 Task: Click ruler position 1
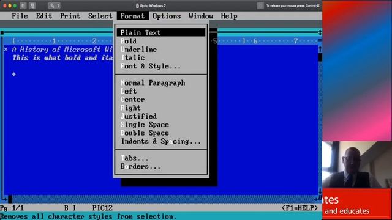[54, 41]
